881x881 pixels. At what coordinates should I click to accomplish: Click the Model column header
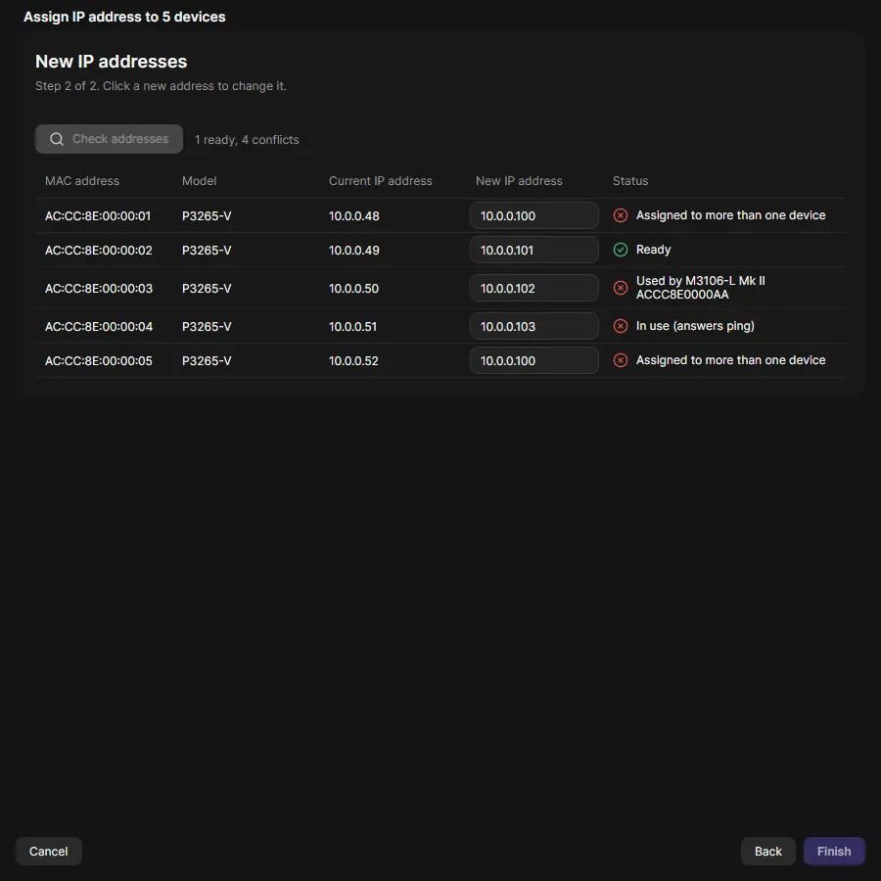click(199, 181)
